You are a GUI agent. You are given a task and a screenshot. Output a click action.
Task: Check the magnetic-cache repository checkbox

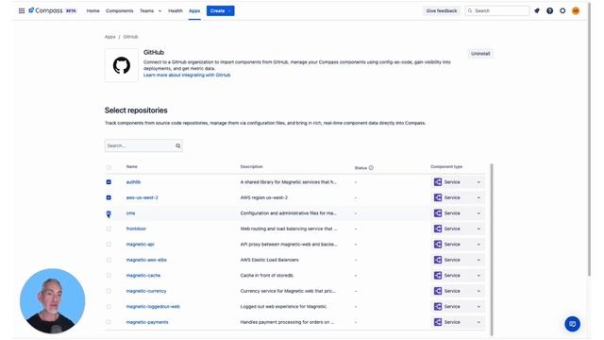pos(109,275)
